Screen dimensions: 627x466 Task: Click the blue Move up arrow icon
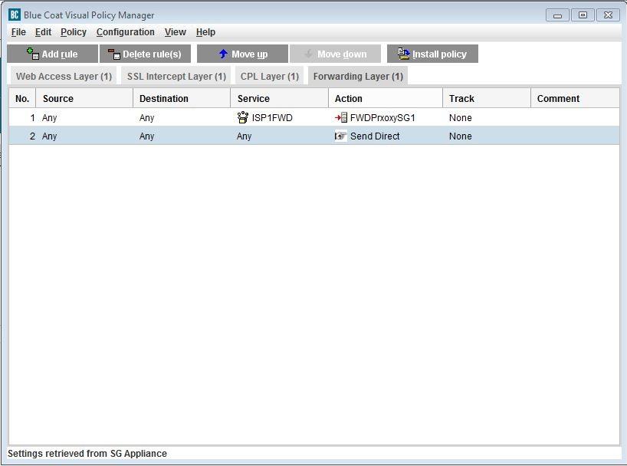(x=223, y=54)
